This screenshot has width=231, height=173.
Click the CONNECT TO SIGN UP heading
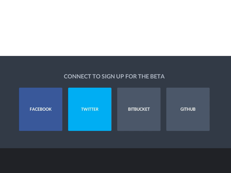point(114,76)
